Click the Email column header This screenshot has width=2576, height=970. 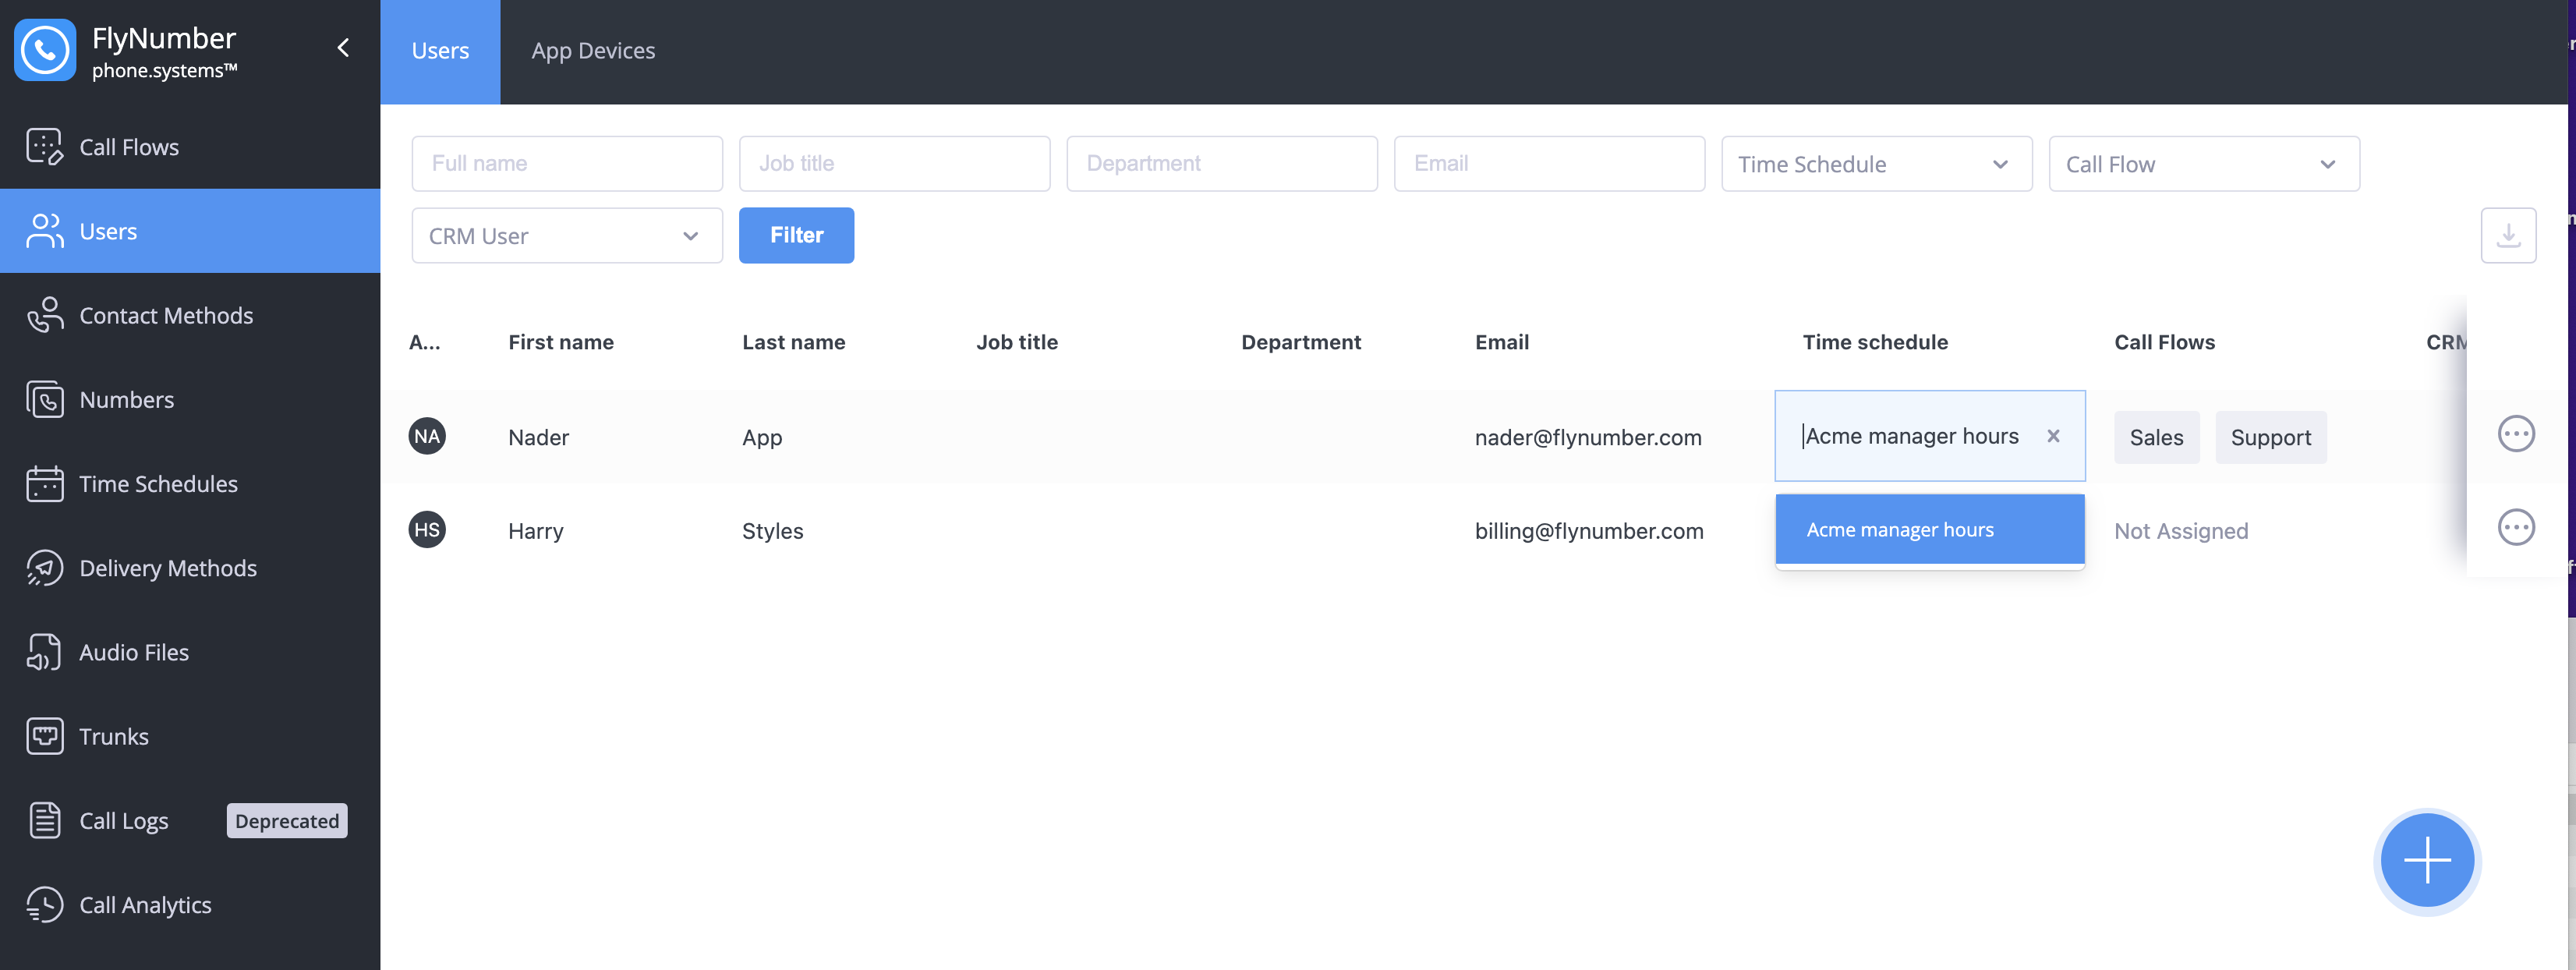click(x=1502, y=342)
